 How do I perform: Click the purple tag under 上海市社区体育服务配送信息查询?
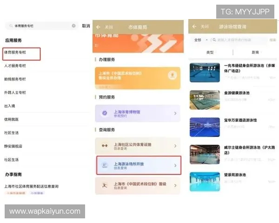click(x=37, y=193)
